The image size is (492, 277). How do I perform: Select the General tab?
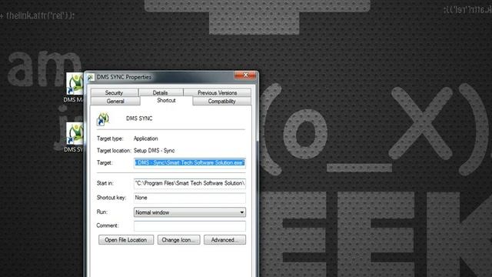pos(115,101)
